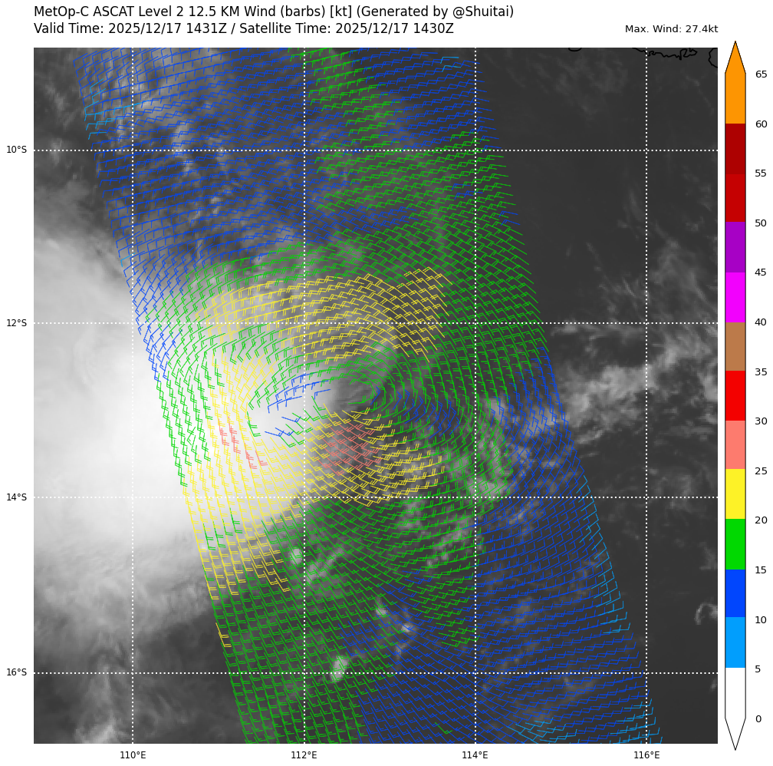The width and height of the screenshot is (773, 766).
Task: Click the 65 tick label on colorbar
Action: click(x=761, y=74)
